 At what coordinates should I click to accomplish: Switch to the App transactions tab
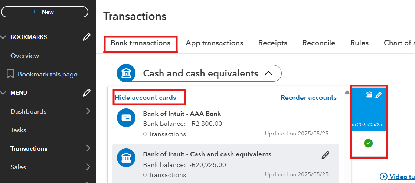pos(214,43)
